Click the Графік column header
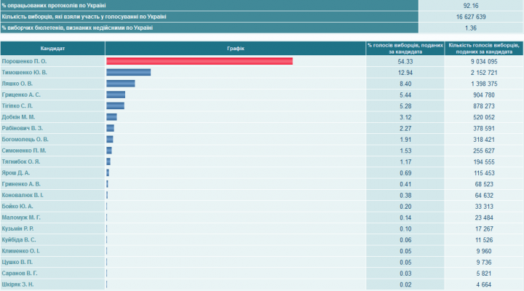The width and height of the screenshot is (524, 291). 236,48
